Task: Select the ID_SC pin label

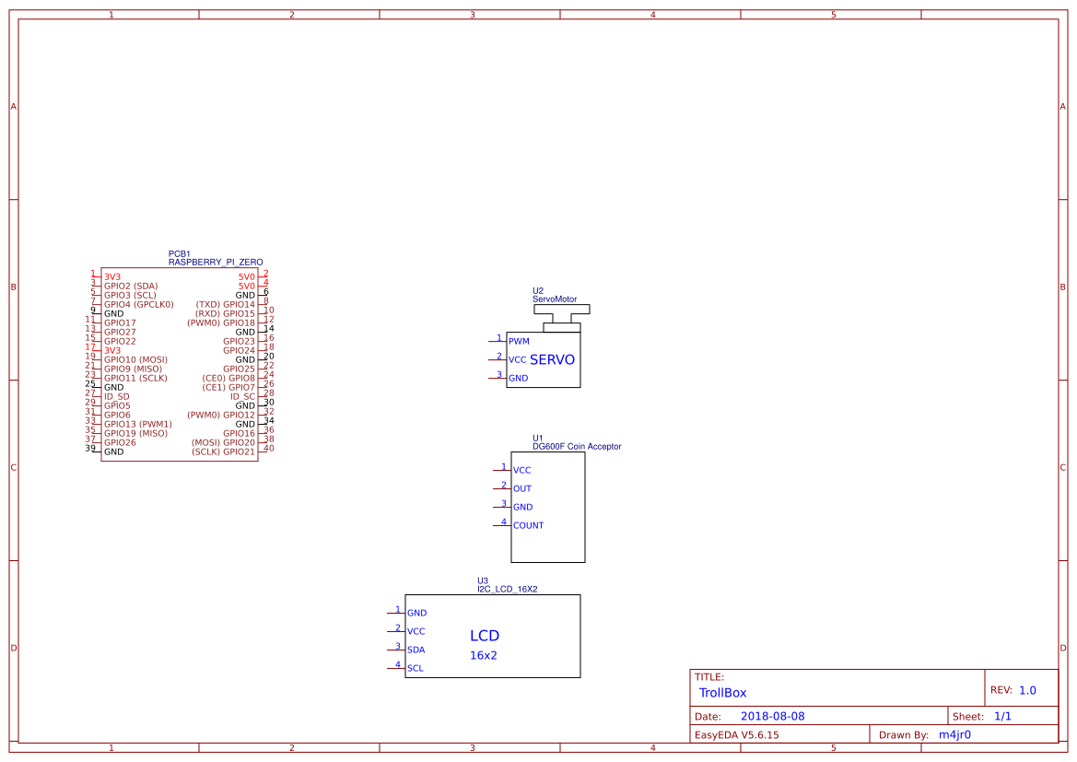Action: pos(242,396)
